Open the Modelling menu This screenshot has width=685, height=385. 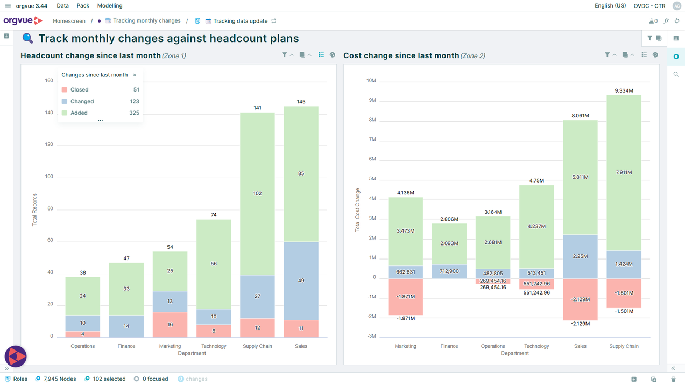tap(109, 6)
